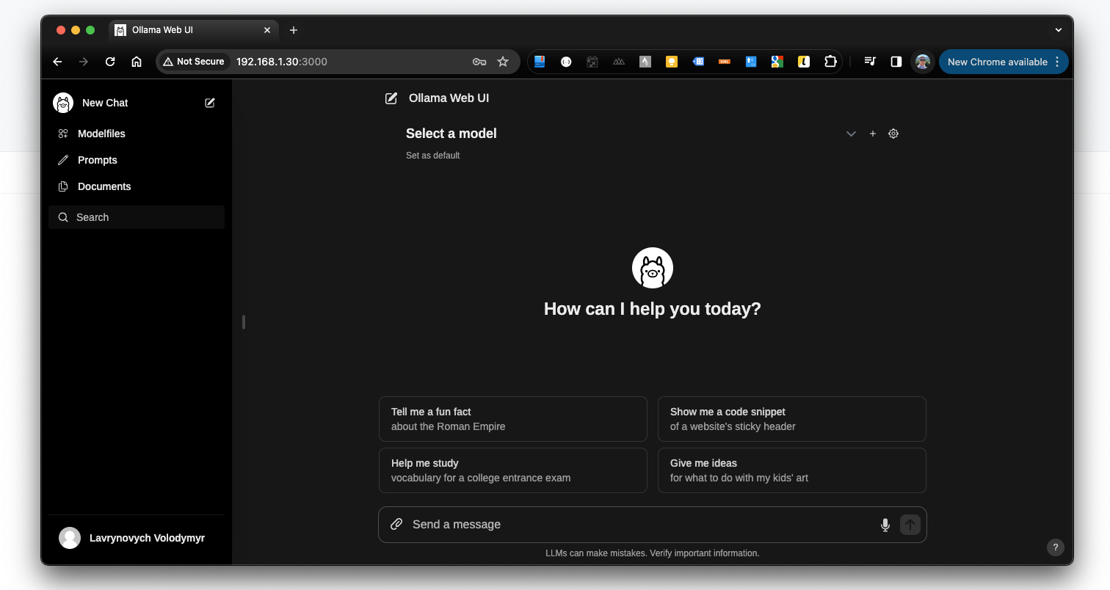Click the new chat edit icon in sidebar
The image size is (1110, 590).
click(x=210, y=103)
